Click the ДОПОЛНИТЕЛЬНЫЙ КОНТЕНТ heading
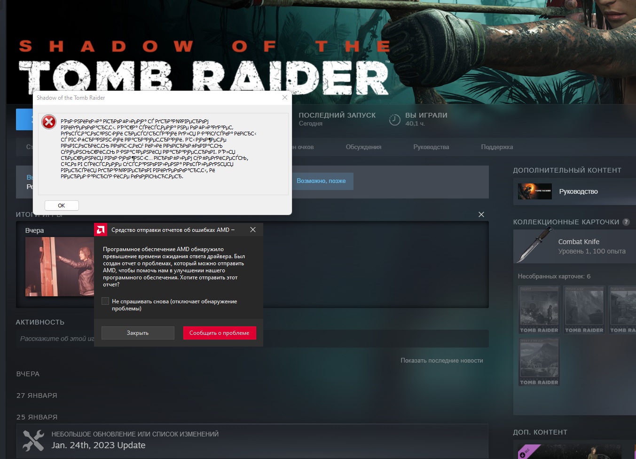The image size is (636, 459). pyautogui.click(x=567, y=170)
